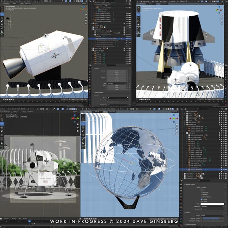Screen dimensions: 228x228
Task: Toggle selectable arrow for BASE 1 object
Action: [222, 142]
